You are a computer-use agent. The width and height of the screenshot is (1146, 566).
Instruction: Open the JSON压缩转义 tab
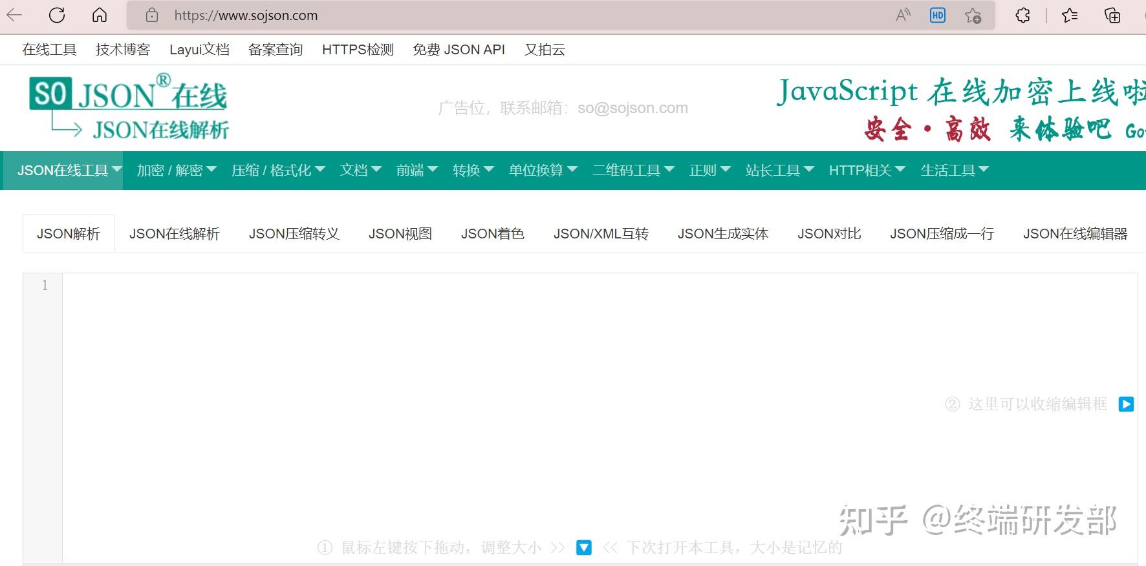(294, 234)
